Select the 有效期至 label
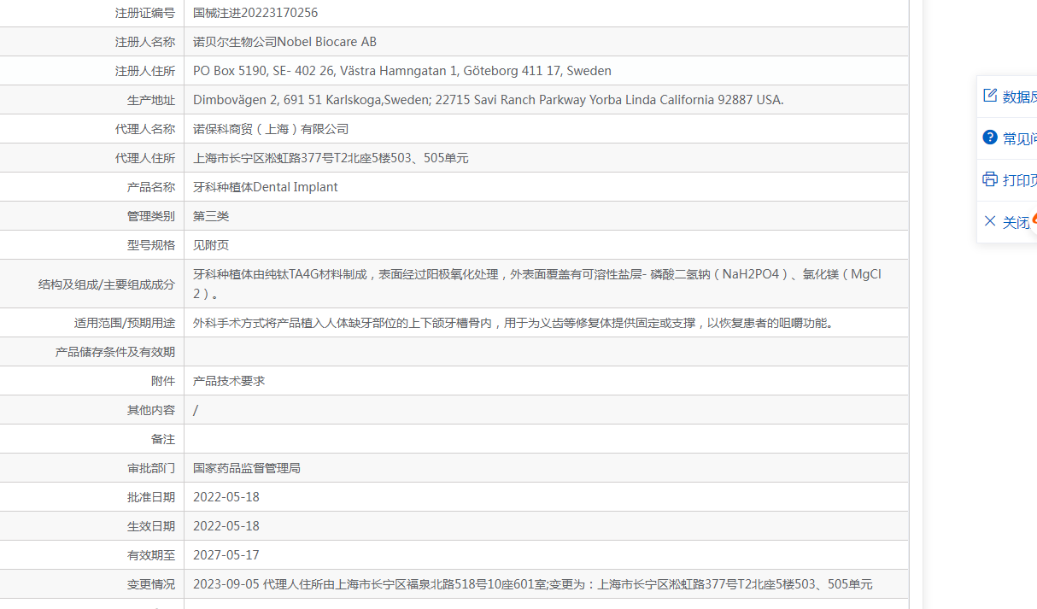 151,555
